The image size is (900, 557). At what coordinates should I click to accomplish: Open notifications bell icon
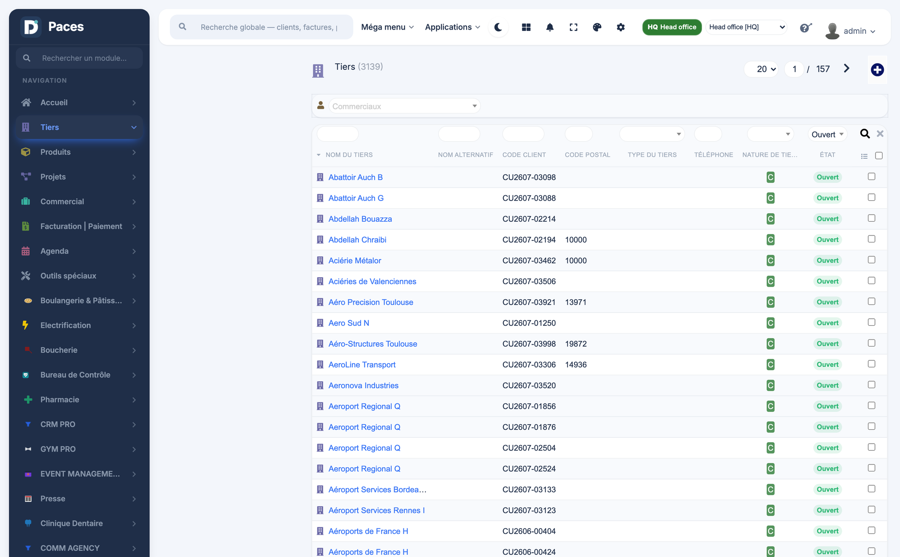(x=550, y=27)
